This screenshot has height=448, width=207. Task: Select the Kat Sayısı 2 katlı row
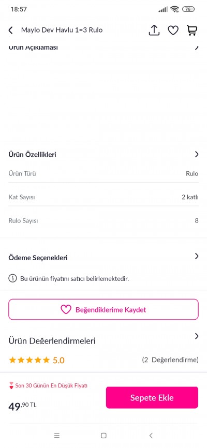tap(103, 197)
